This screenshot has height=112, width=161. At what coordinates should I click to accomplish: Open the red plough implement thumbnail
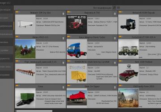pyautogui.click(x=25, y=73)
